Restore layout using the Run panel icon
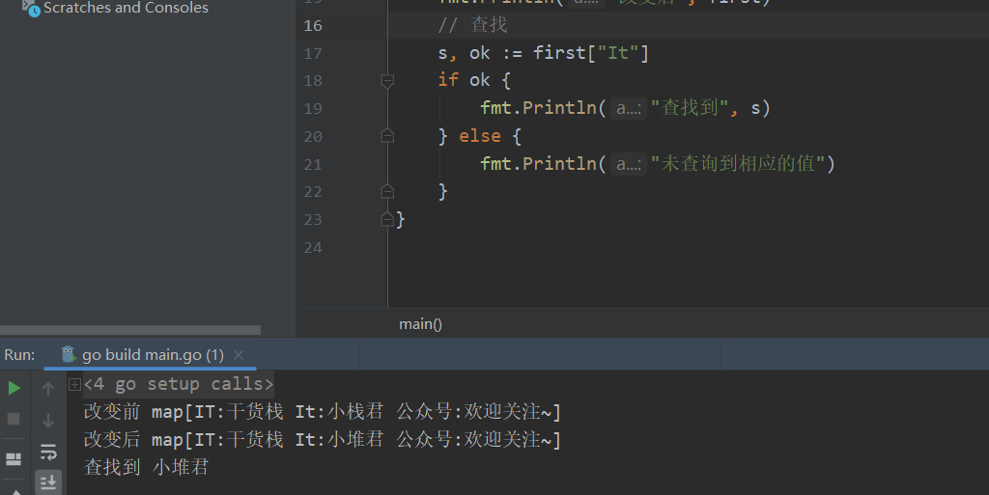This screenshot has width=989, height=495. click(x=14, y=458)
